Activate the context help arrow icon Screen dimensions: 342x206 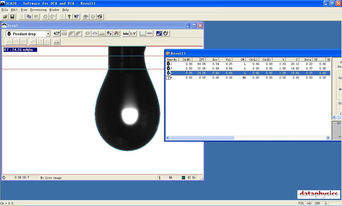[76, 17]
